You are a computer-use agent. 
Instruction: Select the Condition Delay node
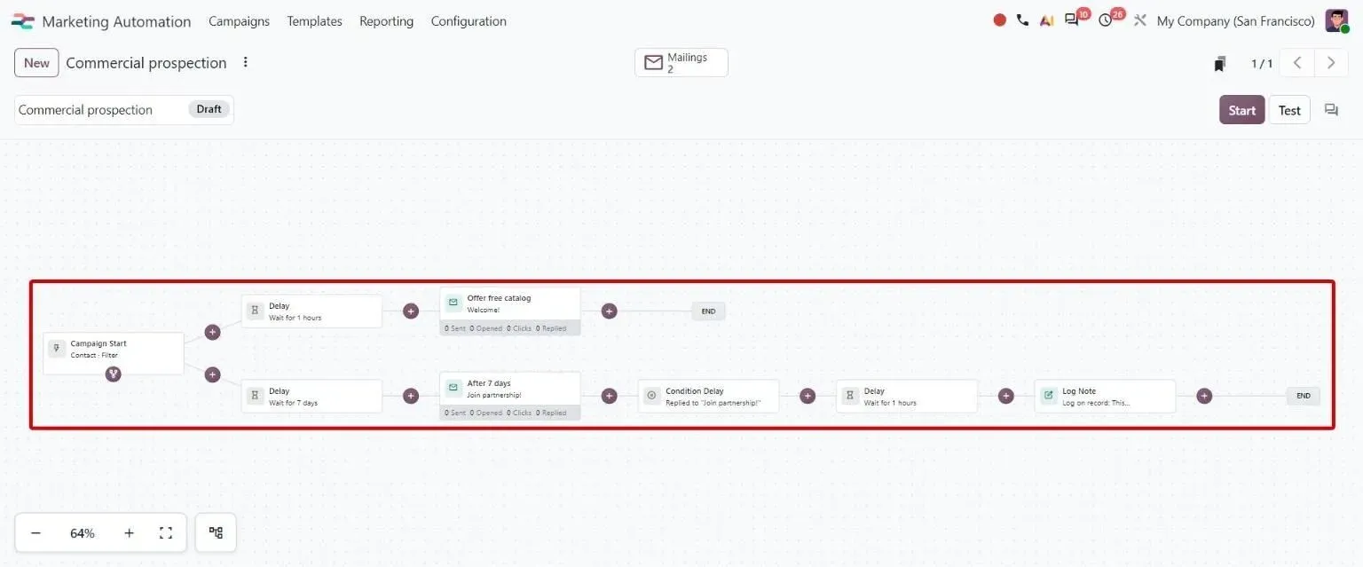pos(708,396)
